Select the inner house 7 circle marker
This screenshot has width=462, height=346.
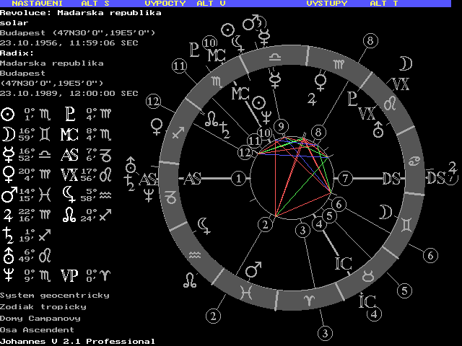pyautogui.click(x=346, y=178)
